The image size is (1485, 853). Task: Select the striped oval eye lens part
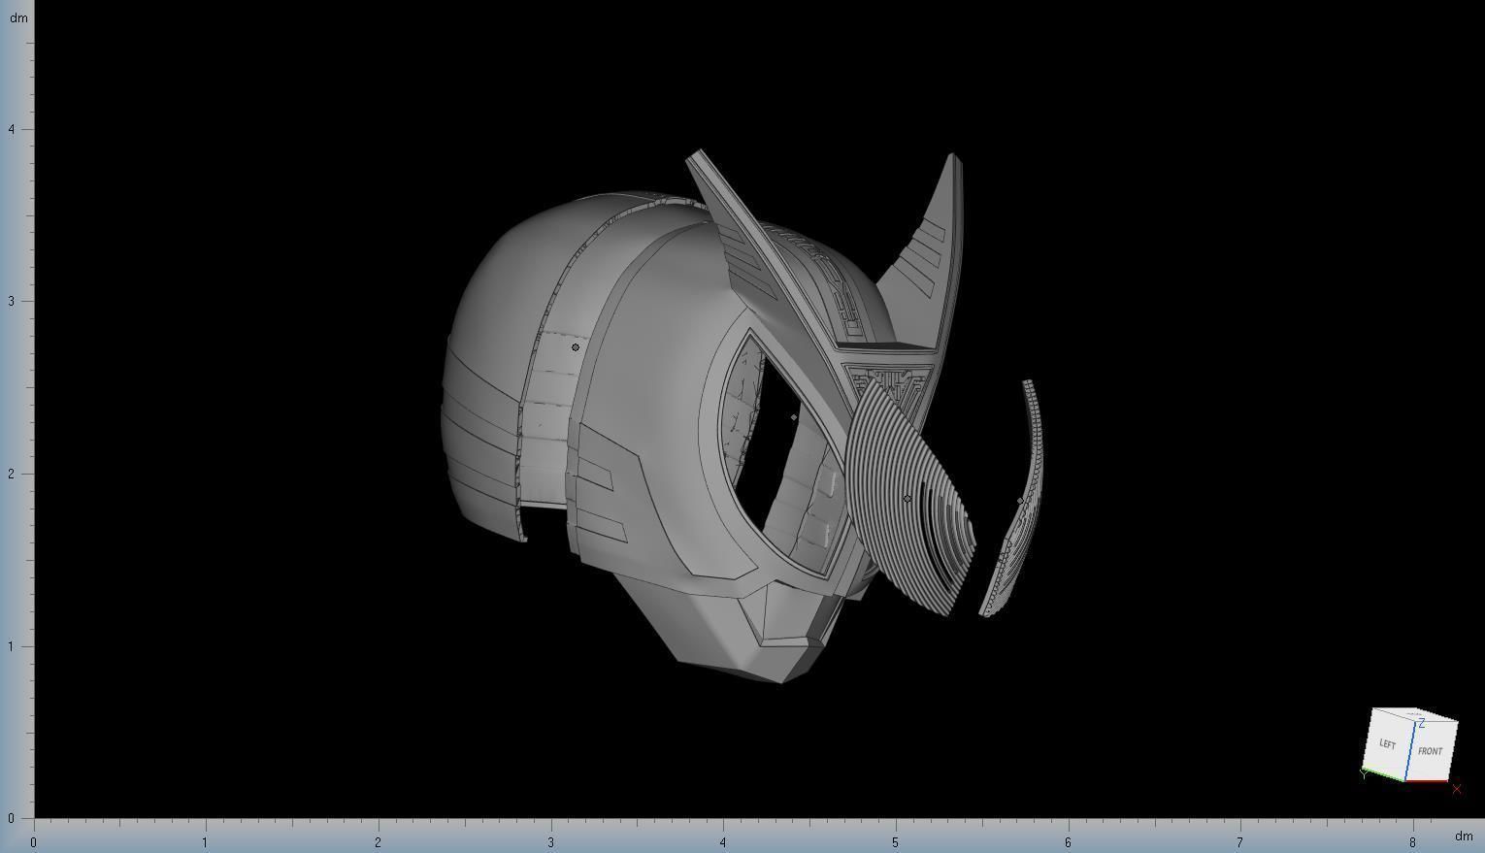coord(907,500)
